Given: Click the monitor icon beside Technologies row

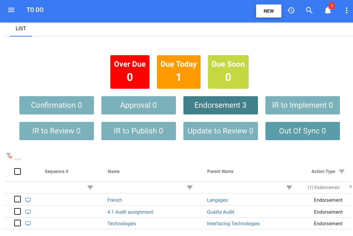Looking at the screenshot, I should pos(28,224).
